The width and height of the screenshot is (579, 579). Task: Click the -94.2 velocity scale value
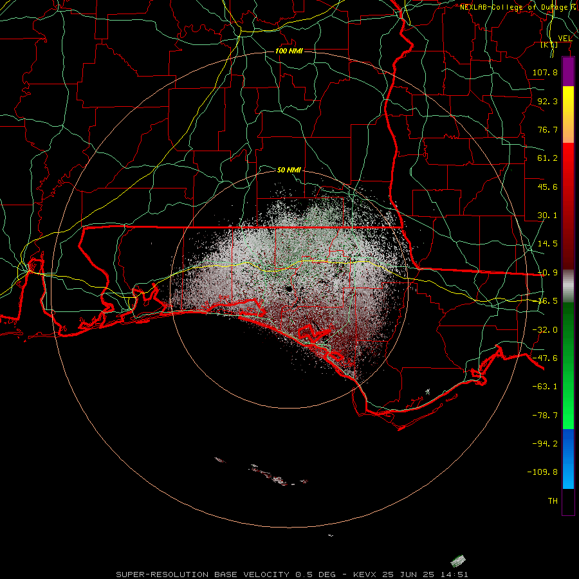pyautogui.click(x=545, y=444)
